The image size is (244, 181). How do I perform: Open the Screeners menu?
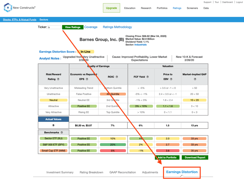pos(192,8)
